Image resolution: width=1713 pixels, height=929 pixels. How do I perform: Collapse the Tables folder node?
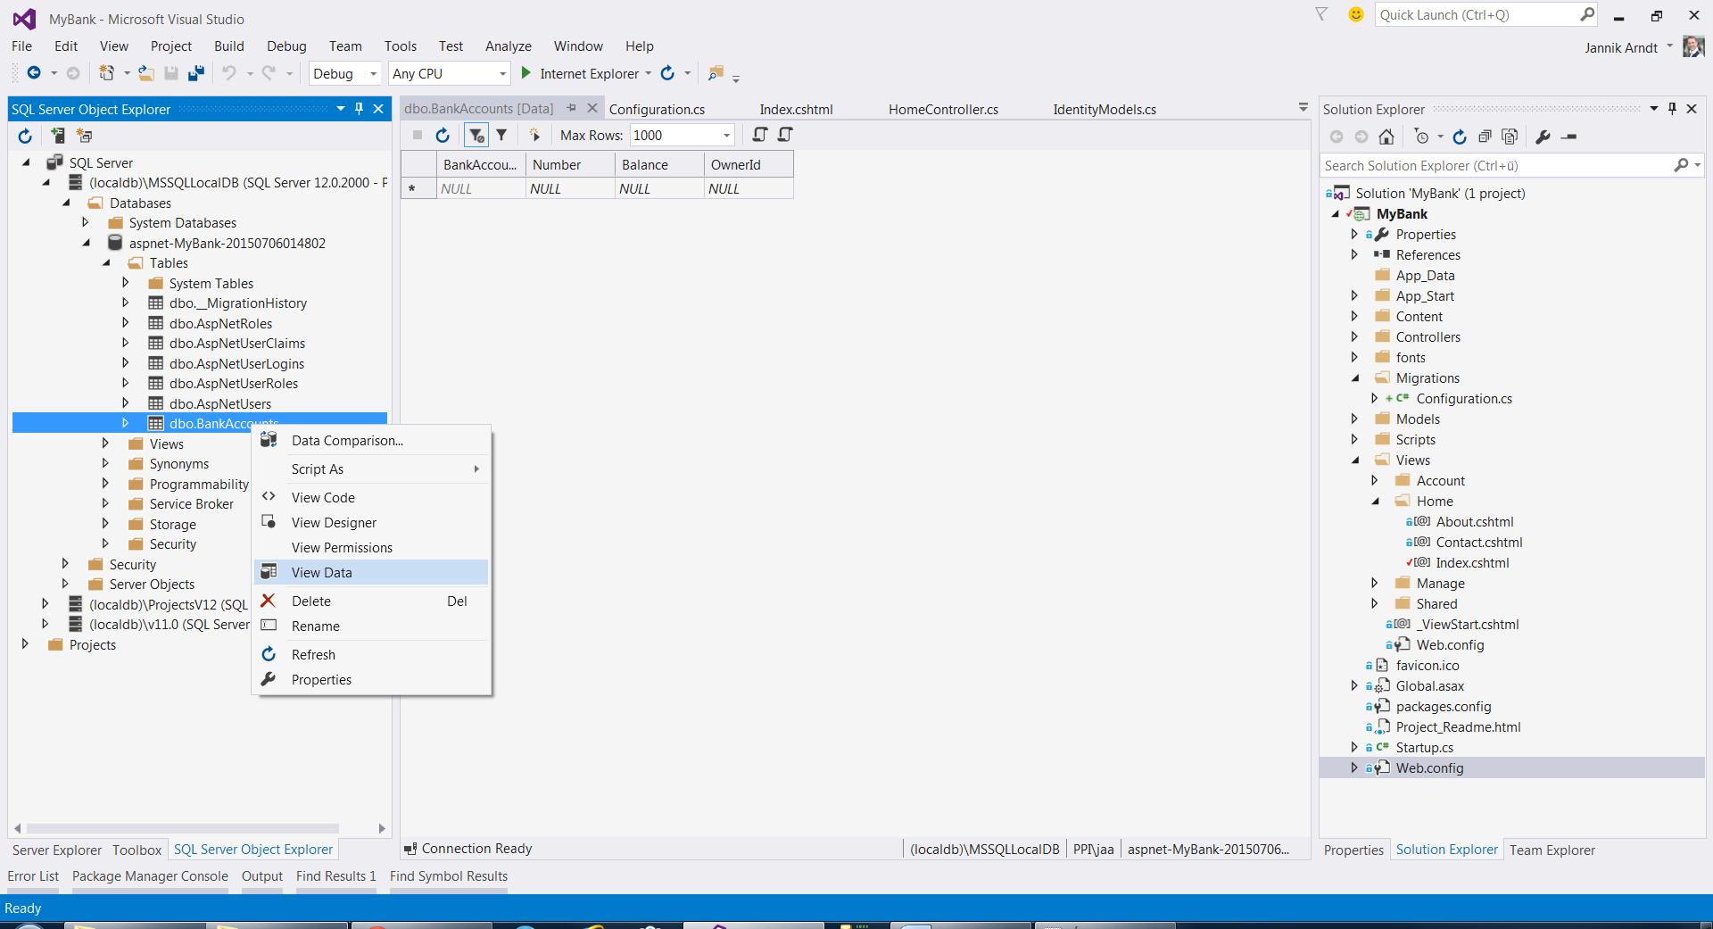click(x=106, y=263)
